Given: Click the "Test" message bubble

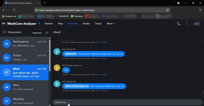Looking at the screenshot, I should coord(66,70).
